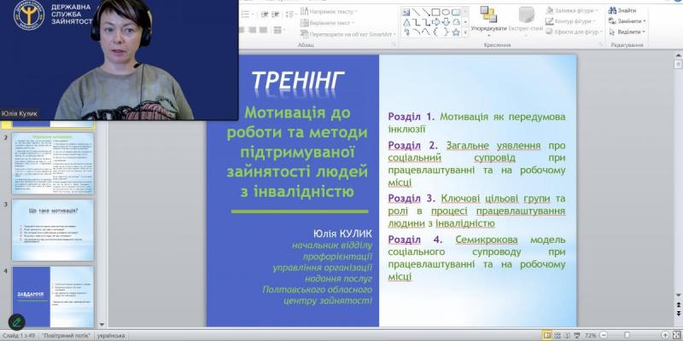Click the green pen annotation button

coord(16,322)
